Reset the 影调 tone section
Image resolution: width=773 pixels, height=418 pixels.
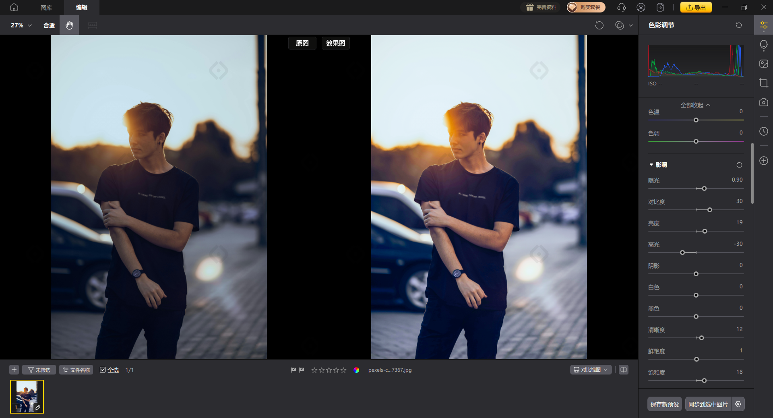click(739, 165)
